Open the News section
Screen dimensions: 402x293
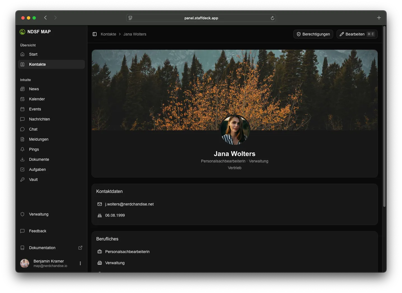52,89
